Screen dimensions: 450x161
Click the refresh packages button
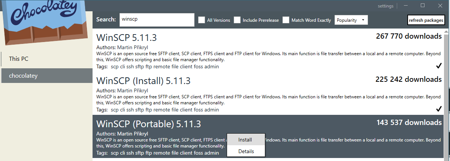click(x=426, y=20)
